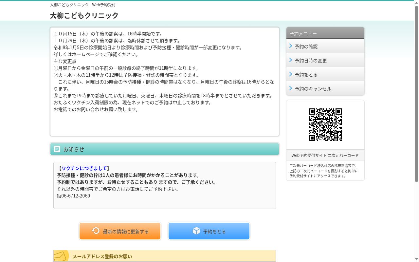
Task: Click the 予防接種・健診の枠は1人の患者様 sentence
Action: [128, 175]
